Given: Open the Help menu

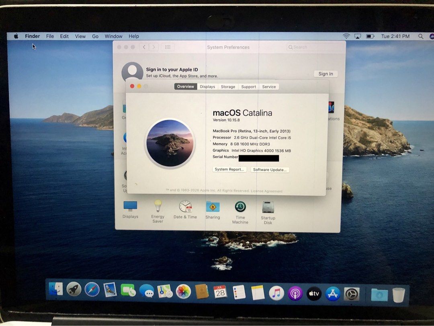Looking at the screenshot, I should click(x=134, y=36).
